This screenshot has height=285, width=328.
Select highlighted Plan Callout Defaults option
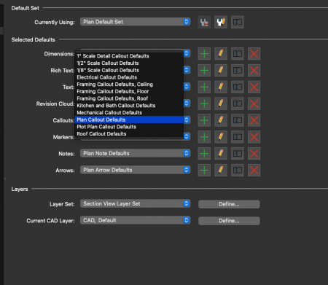[x=129, y=120]
